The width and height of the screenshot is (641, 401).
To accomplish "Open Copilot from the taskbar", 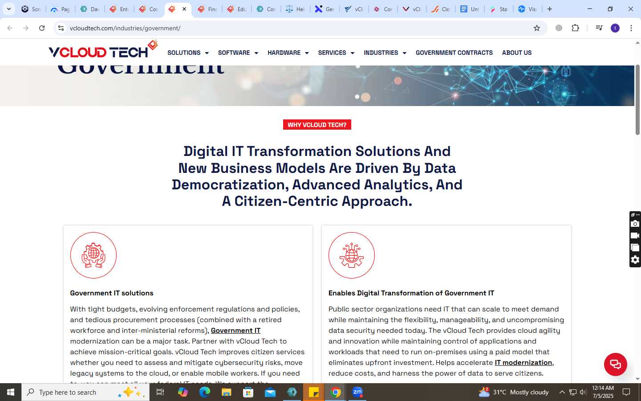I will [x=183, y=392].
